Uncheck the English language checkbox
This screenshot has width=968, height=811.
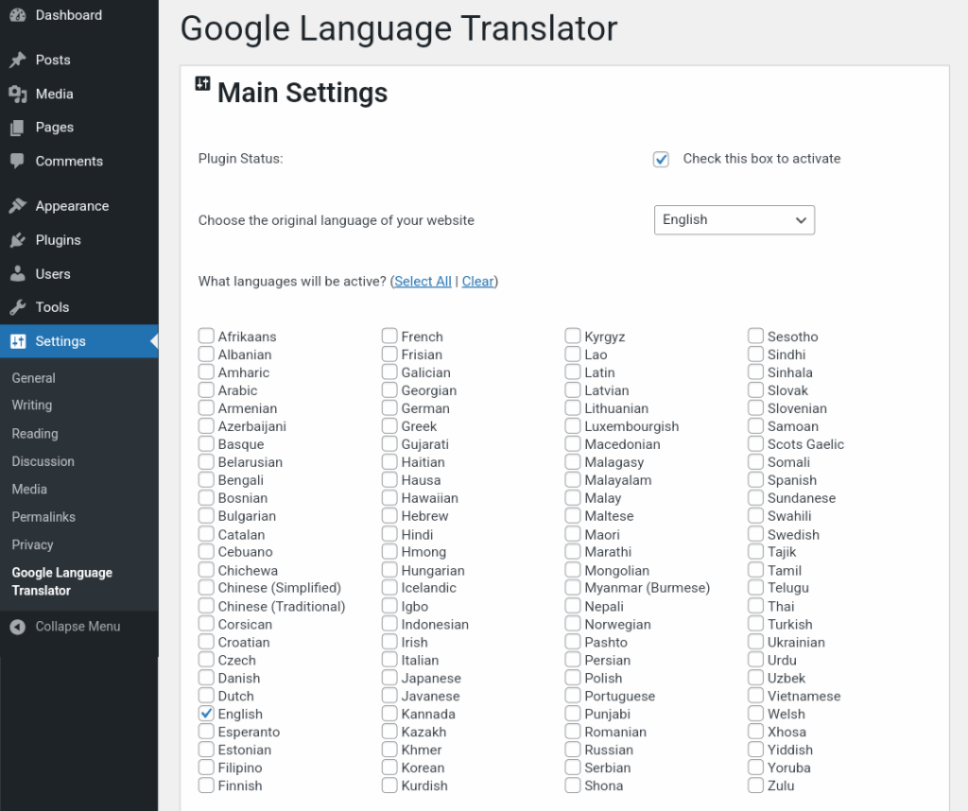pyautogui.click(x=206, y=714)
